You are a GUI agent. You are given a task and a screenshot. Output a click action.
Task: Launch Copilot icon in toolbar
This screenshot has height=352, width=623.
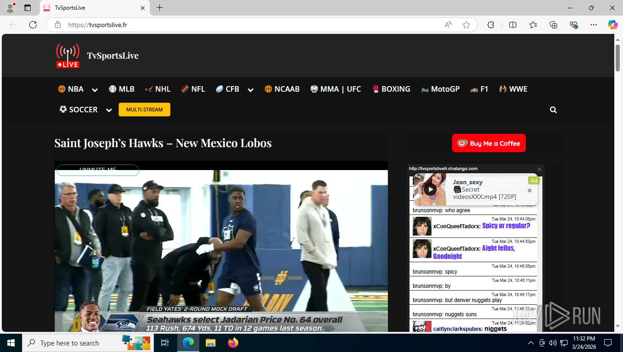click(613, 25)
